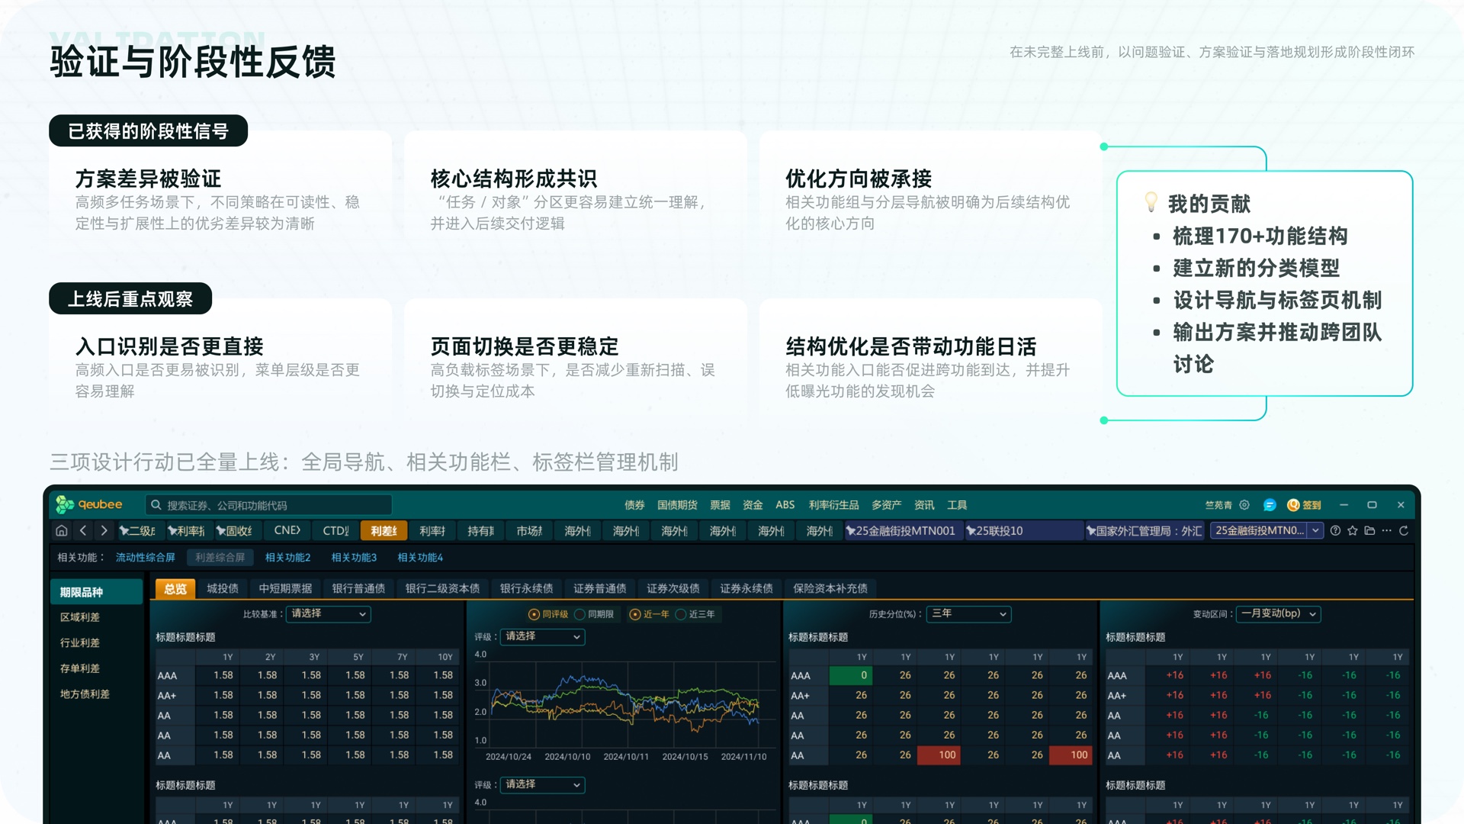
Task: Select the 同期限 radio button
Action: 579,614
